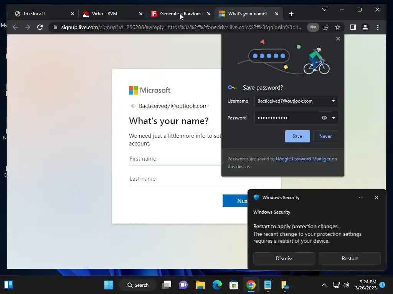Show password with the eye icon
The height and width of the screenshot is (294, 393).
point(324,118)
